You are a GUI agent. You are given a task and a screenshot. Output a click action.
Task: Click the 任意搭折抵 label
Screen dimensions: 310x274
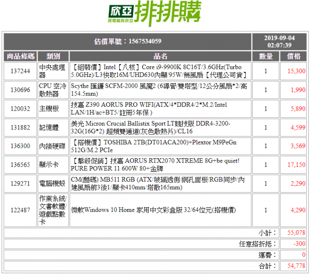pos(257,244)
